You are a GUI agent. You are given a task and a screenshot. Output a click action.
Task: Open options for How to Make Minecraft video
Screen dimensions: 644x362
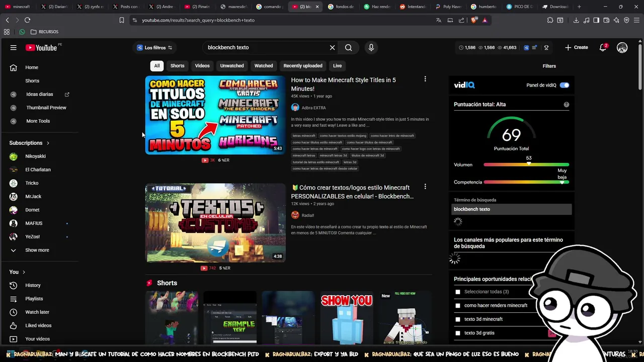coord(425,79)
